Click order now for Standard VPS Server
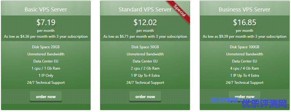This screenshot has width=291, height=112. [x=145, y=97]
